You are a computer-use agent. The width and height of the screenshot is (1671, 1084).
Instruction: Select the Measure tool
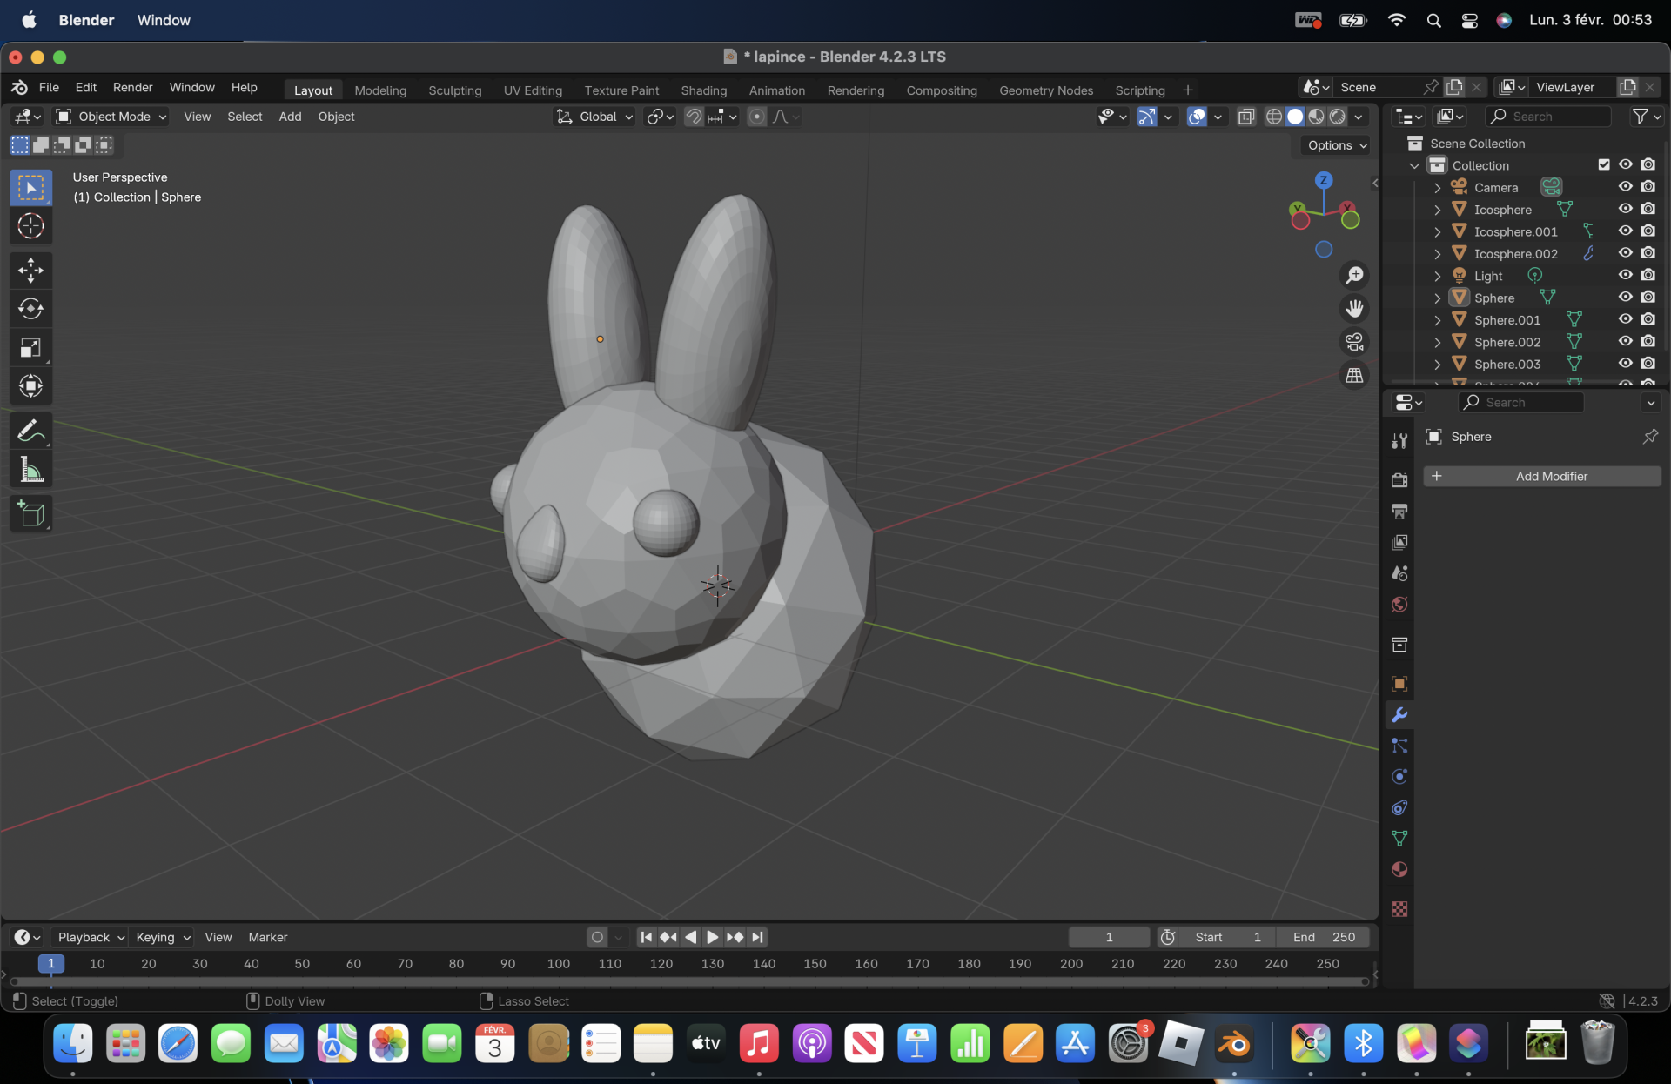coord(30,470)
